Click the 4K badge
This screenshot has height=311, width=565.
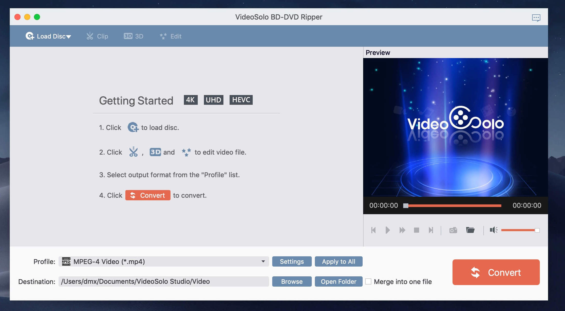191,100
